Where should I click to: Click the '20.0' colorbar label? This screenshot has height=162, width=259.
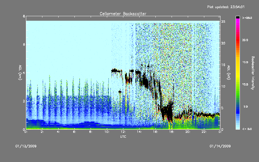tap(245, 40)
